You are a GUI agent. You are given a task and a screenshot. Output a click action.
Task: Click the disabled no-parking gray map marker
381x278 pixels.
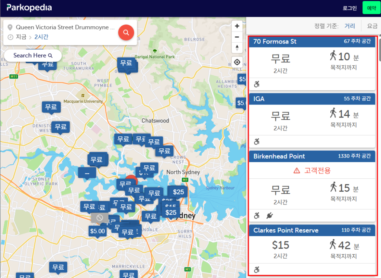100,217
